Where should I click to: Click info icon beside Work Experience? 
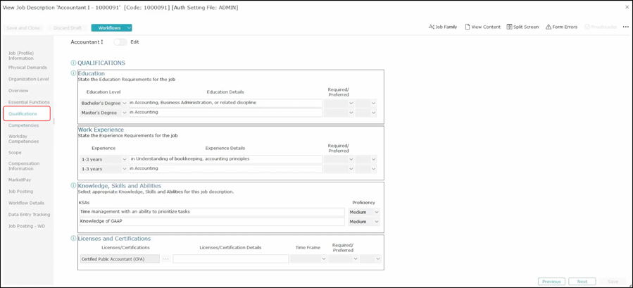(73, 130)
